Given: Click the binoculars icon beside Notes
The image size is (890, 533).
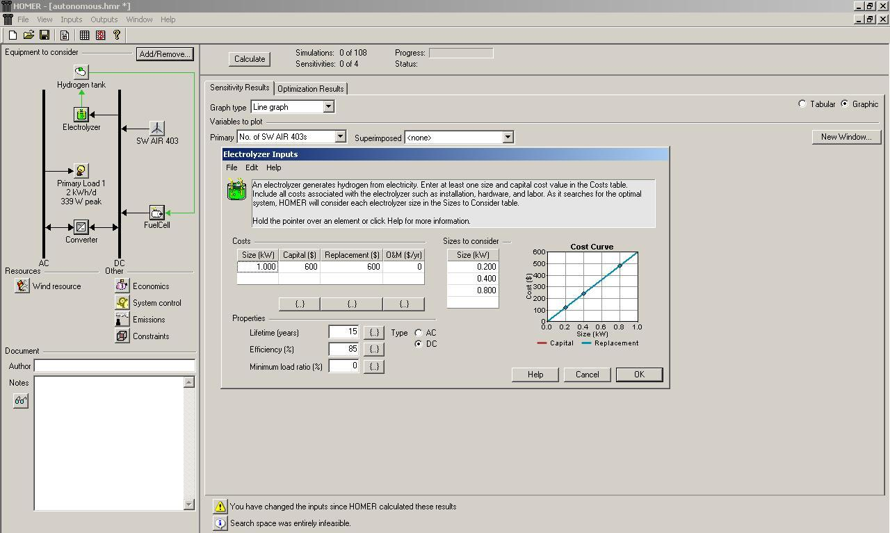Looking at the screenshot, I should coord(21,401).
